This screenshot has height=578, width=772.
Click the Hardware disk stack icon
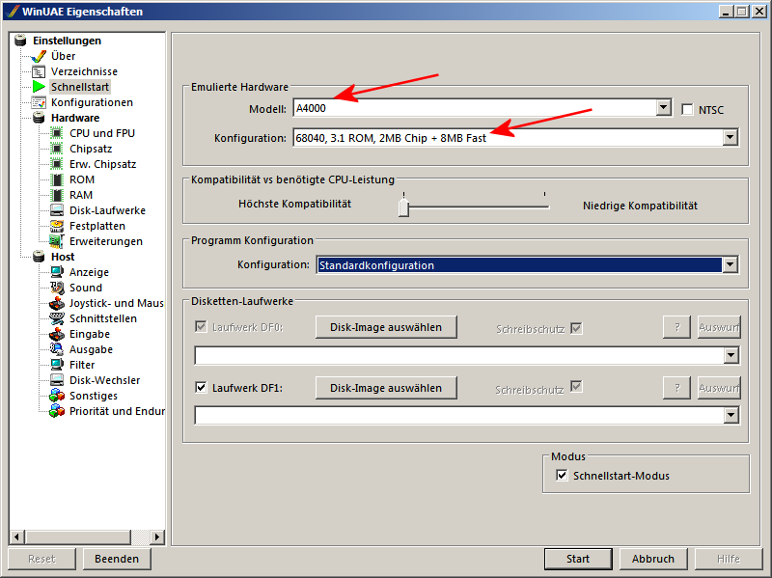[39, 118]
